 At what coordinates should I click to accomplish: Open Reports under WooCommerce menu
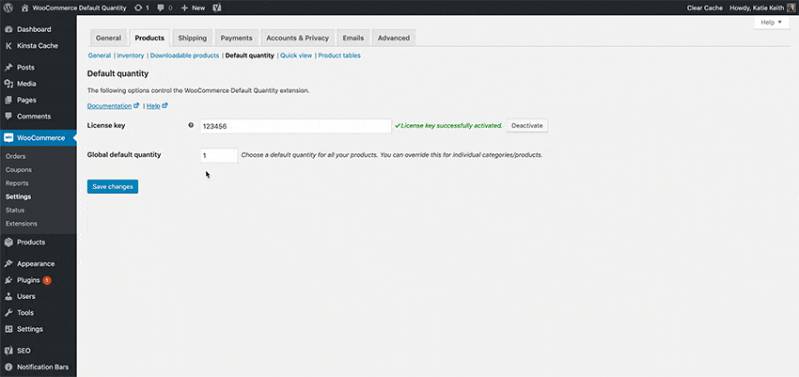17,183
